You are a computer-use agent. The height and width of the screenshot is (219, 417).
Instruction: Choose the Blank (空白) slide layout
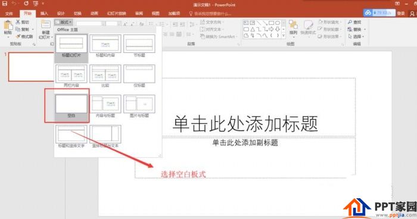[71, 106]
